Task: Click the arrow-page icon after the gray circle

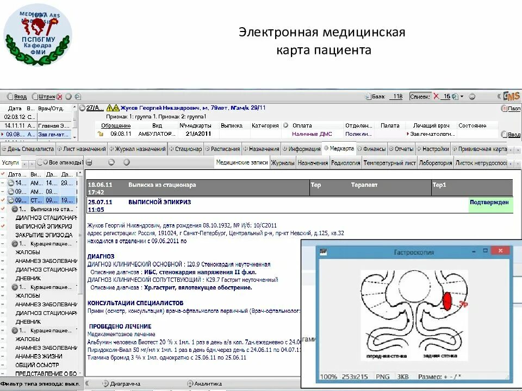Action: click(78, 97)
